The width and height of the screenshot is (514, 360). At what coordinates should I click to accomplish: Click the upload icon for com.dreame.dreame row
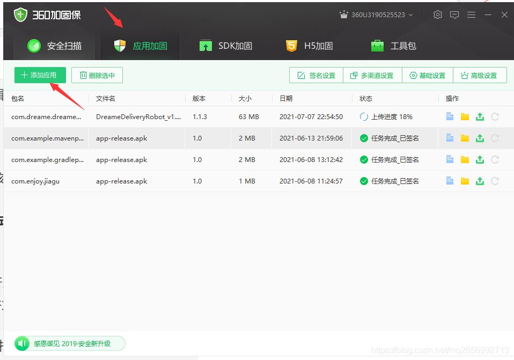click(x=480, y=116)
